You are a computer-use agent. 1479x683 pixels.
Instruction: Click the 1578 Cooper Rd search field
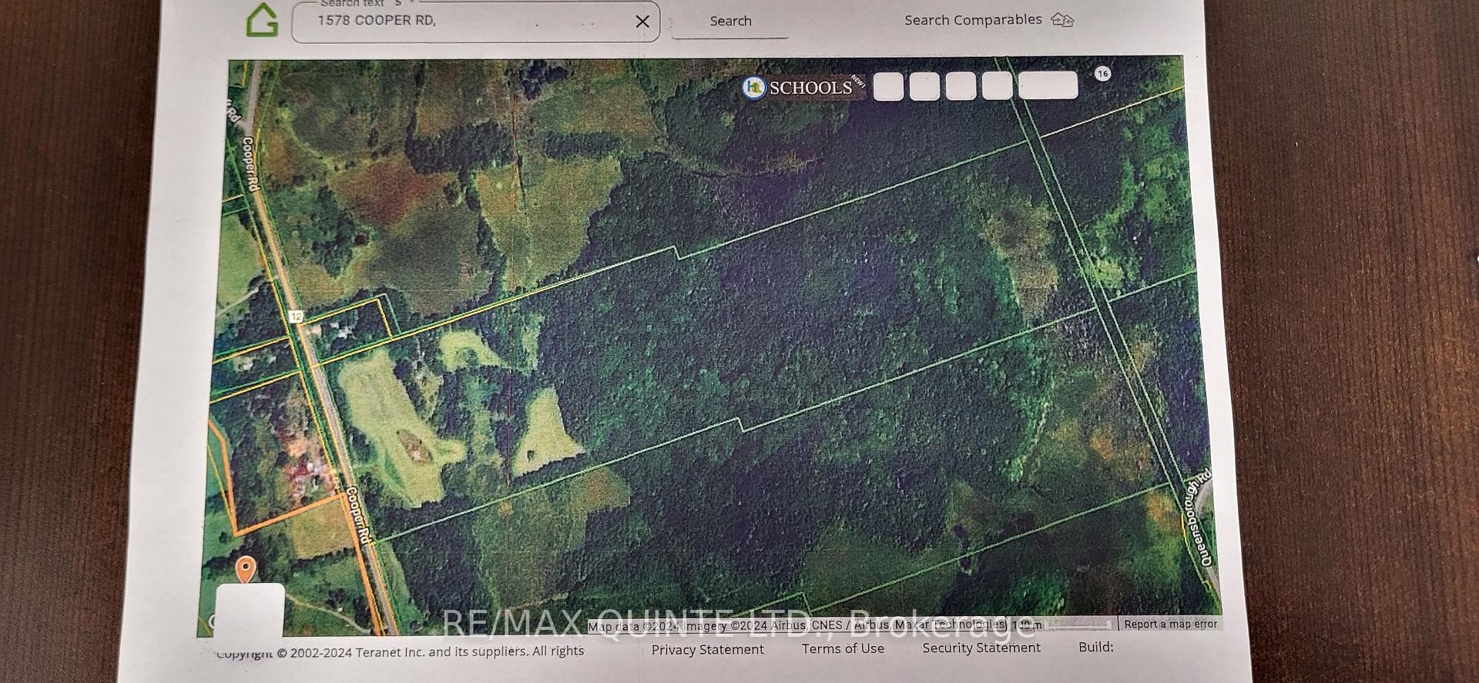462,22
